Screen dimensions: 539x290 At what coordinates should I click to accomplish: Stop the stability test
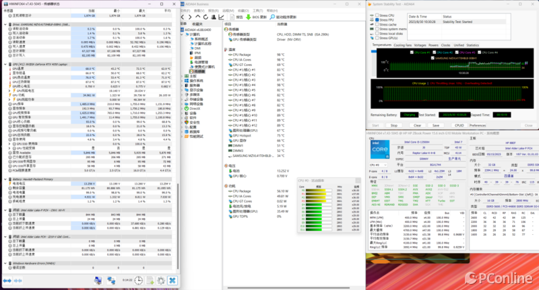point(394,126)
